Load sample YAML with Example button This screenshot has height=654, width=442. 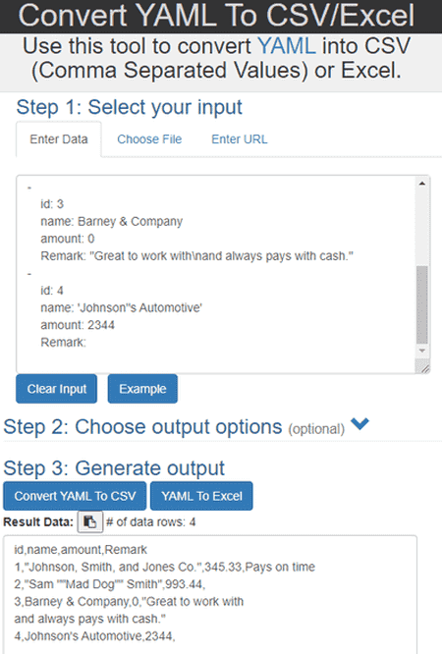tap(142, 389)
